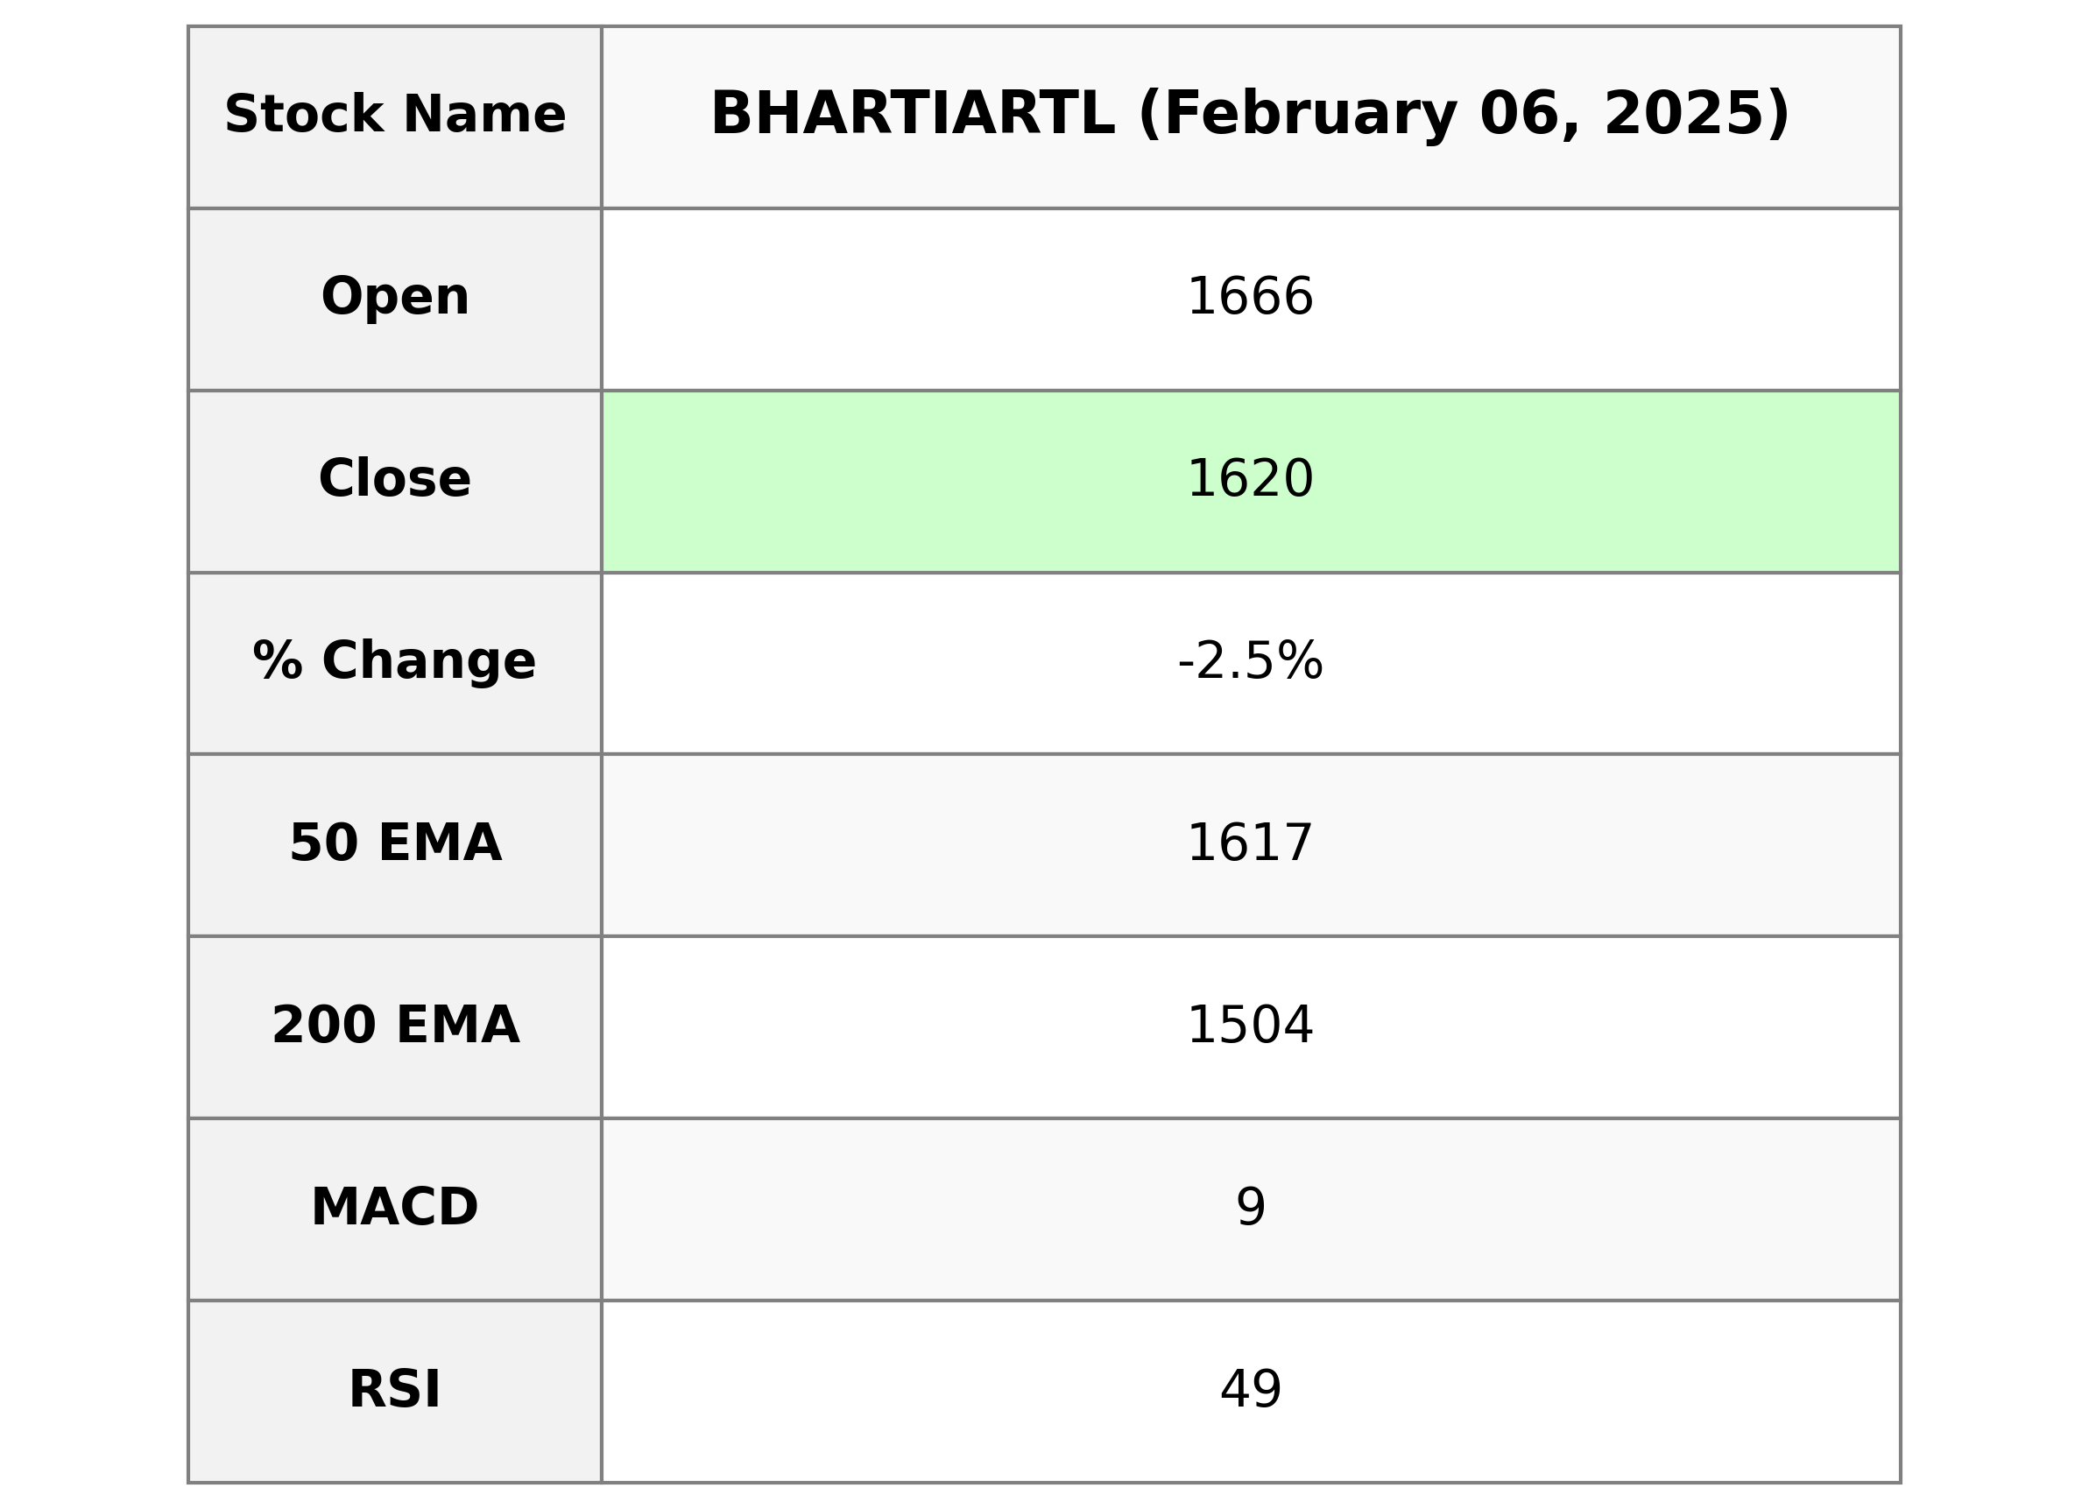Click the word "Name" in the header
This screenshot has width=2089, height=1509.
483,115
